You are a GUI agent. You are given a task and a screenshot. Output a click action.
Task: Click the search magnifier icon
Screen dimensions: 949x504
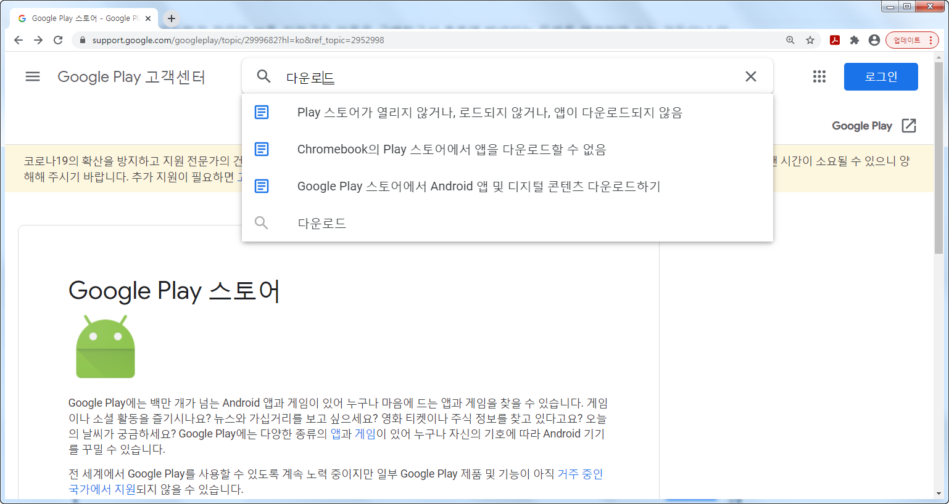coord(263,76)
